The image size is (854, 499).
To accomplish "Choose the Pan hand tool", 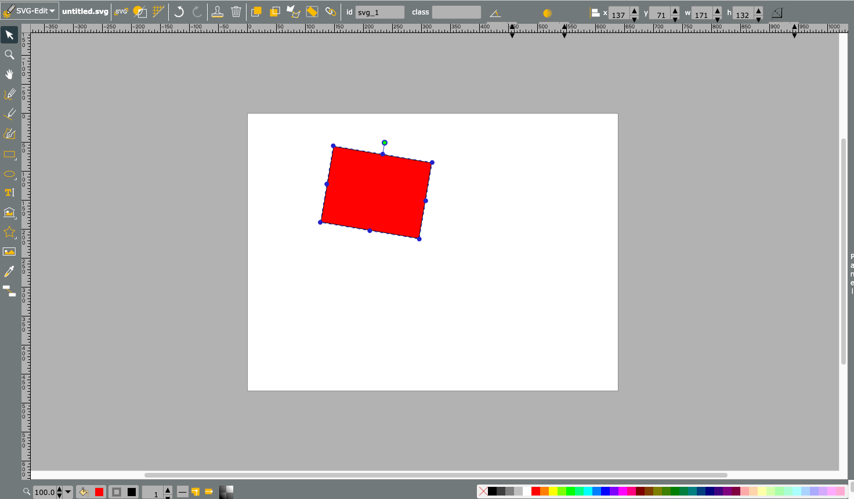I will (9, 75).
